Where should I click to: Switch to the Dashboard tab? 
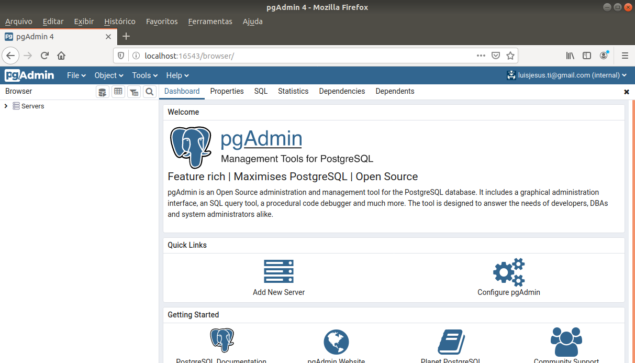tap(182, 91)
